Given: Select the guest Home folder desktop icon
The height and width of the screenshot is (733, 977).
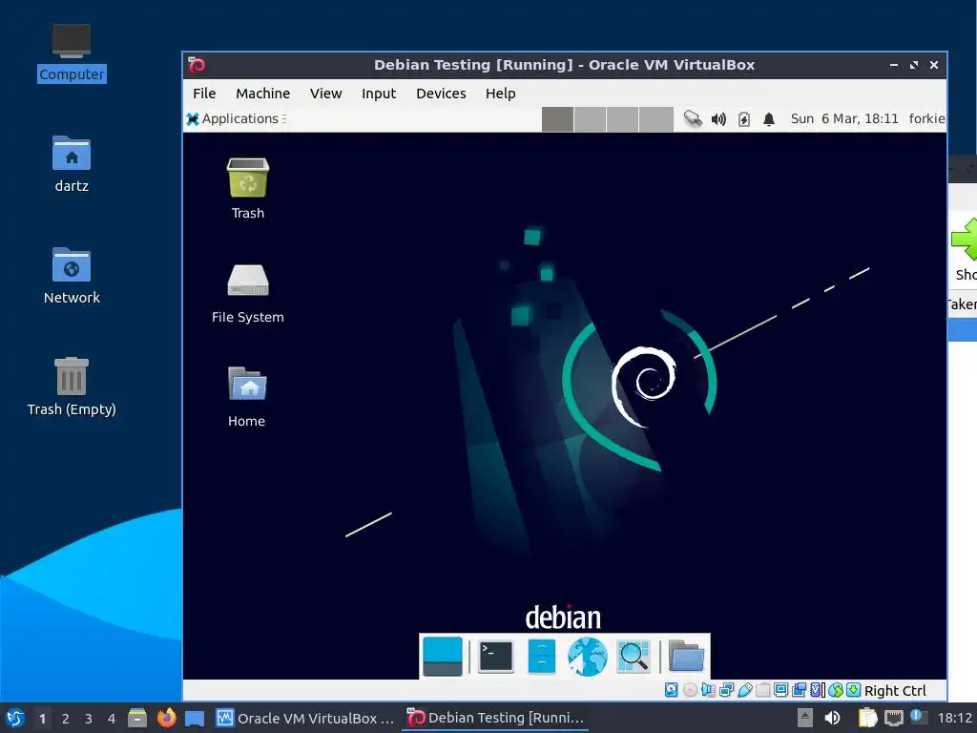Looking at the screenshot, I should (x=247, y=396).
